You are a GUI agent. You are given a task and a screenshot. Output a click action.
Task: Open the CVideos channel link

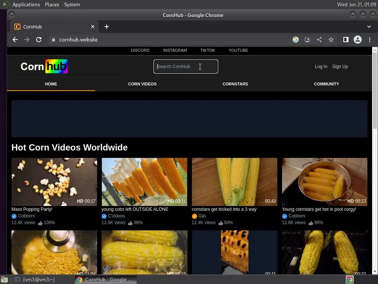pyautogui.click(x=116, y=216)
